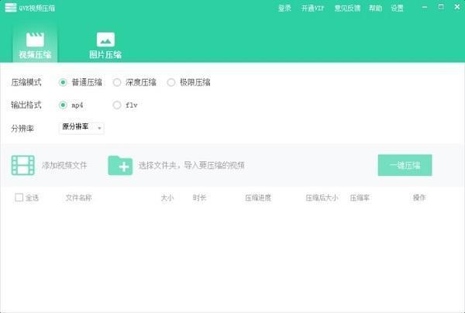Minimize the window
This screenshot has width=465, height=313.
click(x=425, y=7)
